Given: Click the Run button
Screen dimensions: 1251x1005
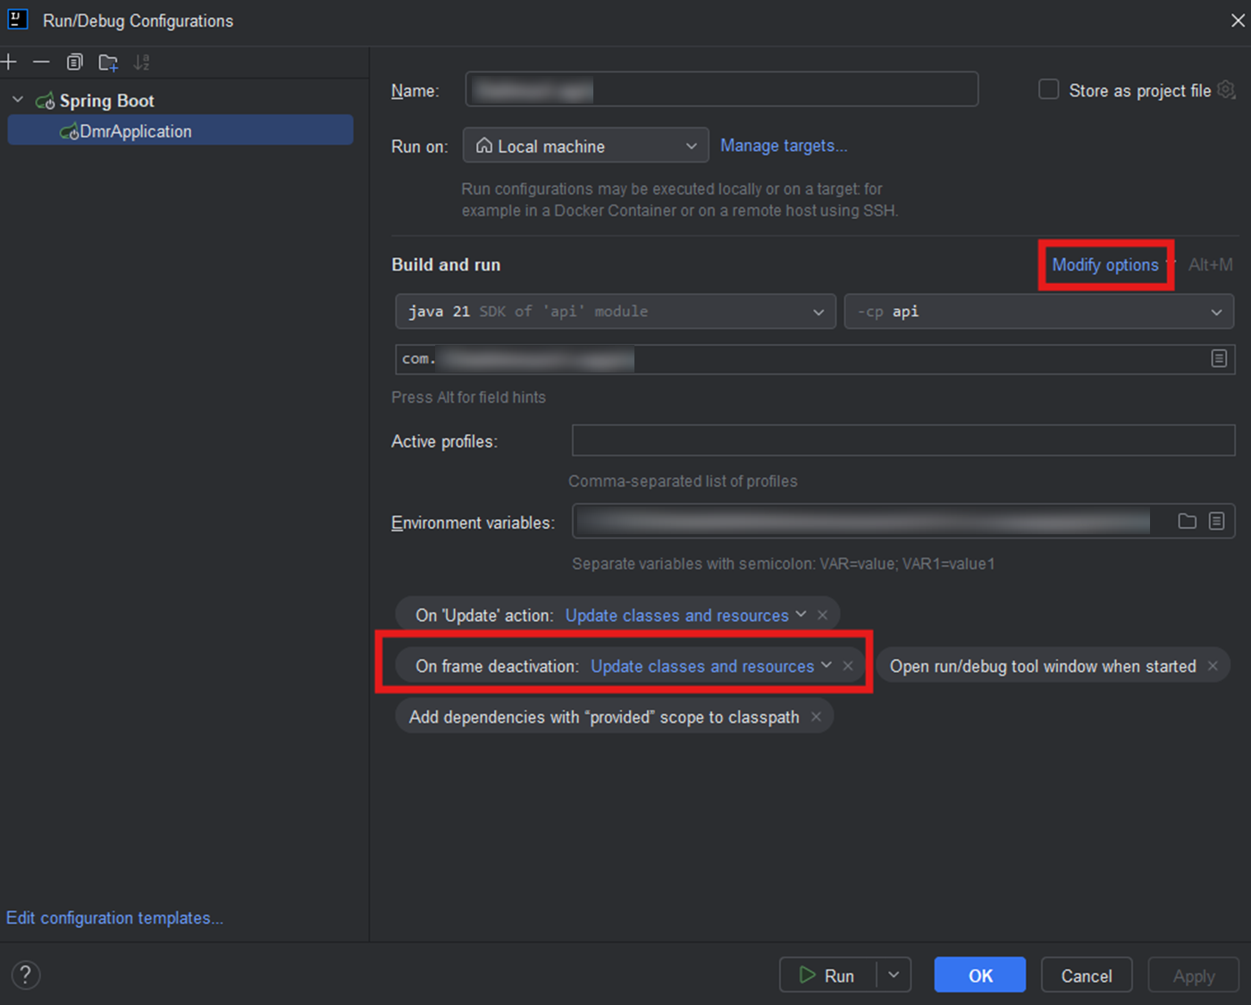Looking at the screenshot, I should click(828, 975).
